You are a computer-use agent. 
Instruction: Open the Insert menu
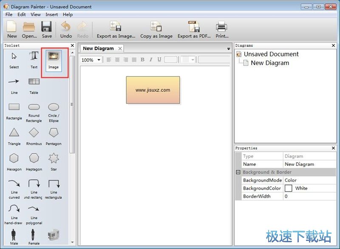click(x=52, y=14)
